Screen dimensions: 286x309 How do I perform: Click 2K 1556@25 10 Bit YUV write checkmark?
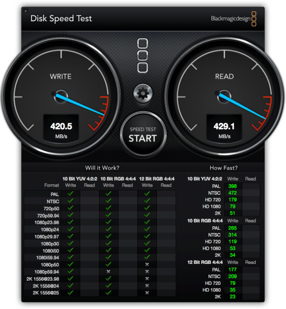pyautogui.click(x=70, y=293)
